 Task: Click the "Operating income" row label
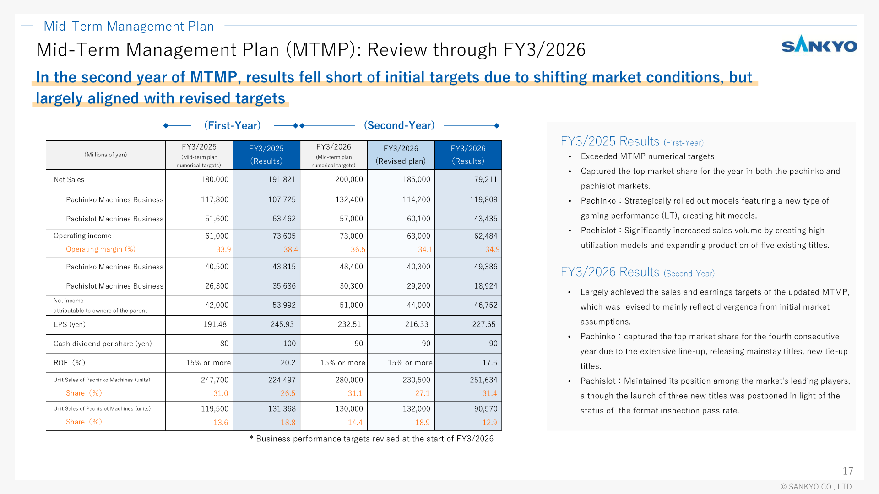point(82,236)
